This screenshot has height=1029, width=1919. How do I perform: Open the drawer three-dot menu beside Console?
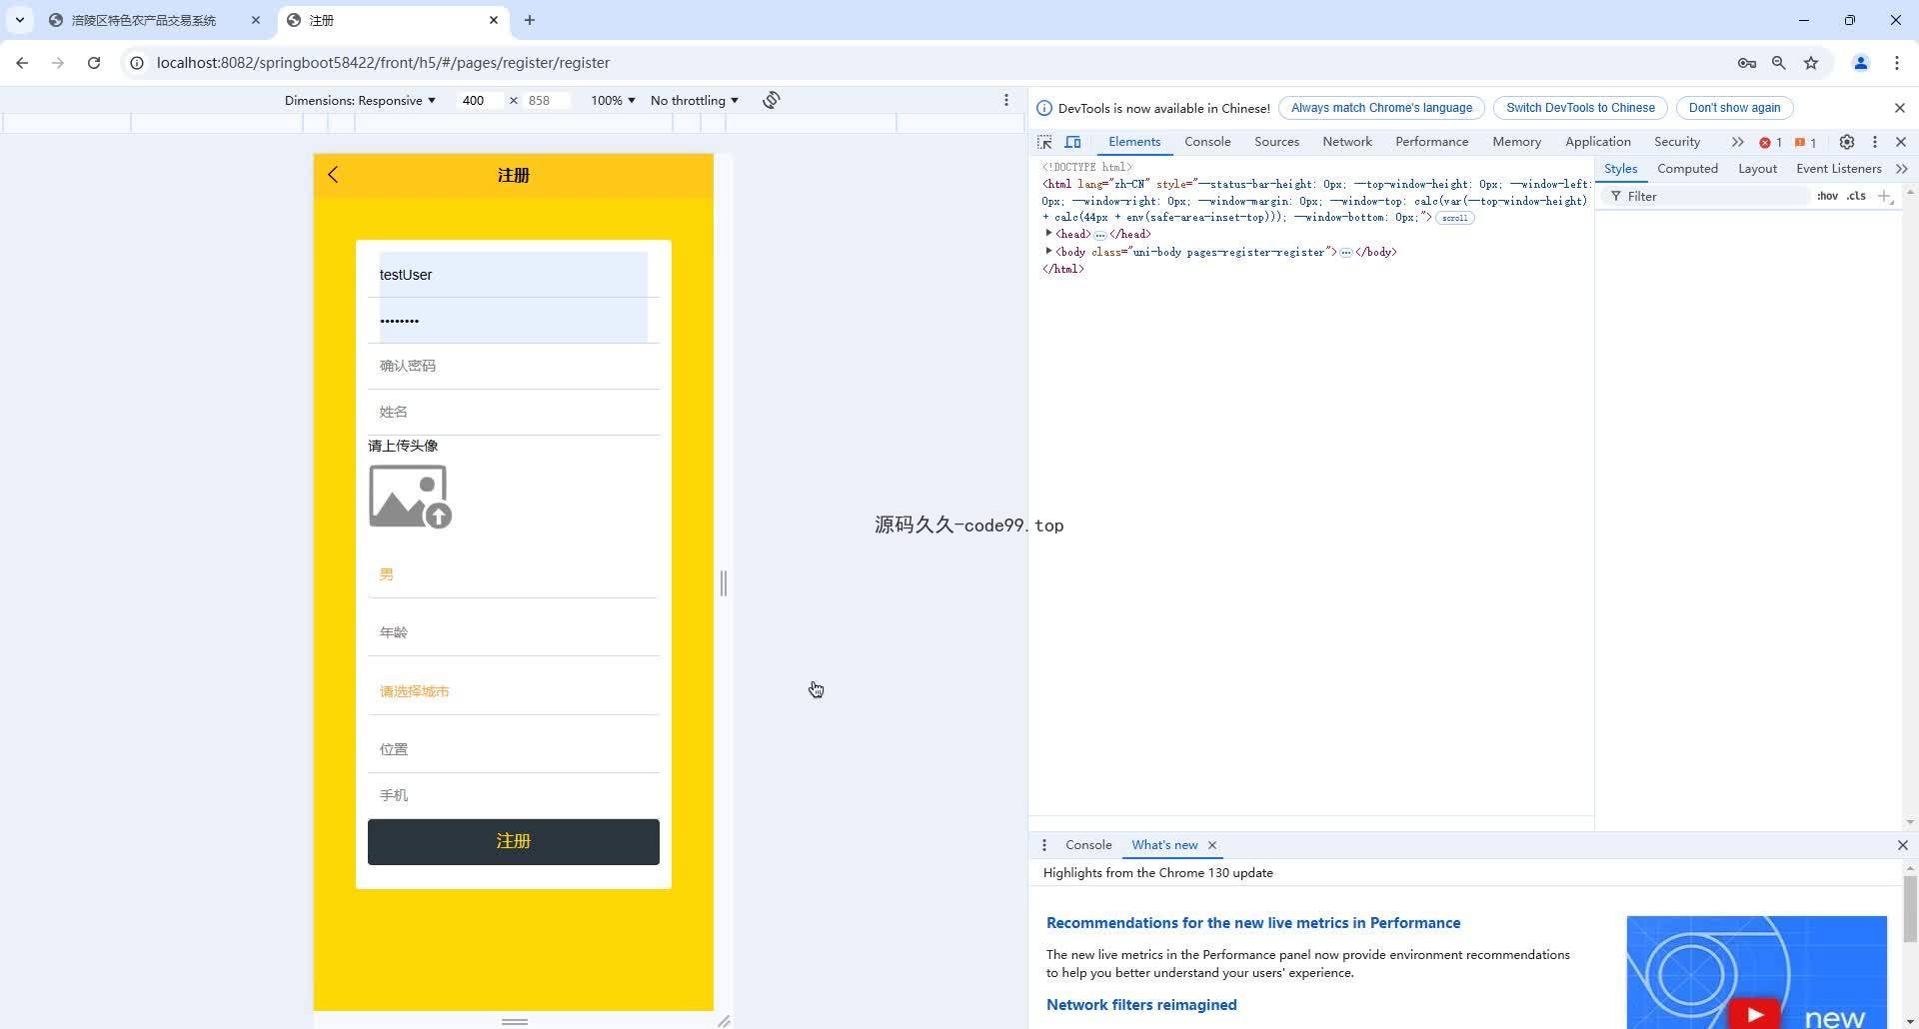tap(1044, 845)
